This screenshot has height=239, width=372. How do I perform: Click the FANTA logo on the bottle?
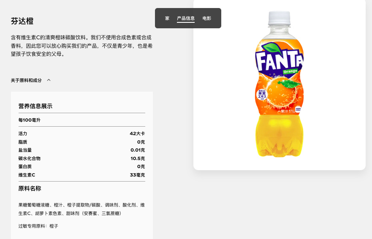(x=279, y=60)
